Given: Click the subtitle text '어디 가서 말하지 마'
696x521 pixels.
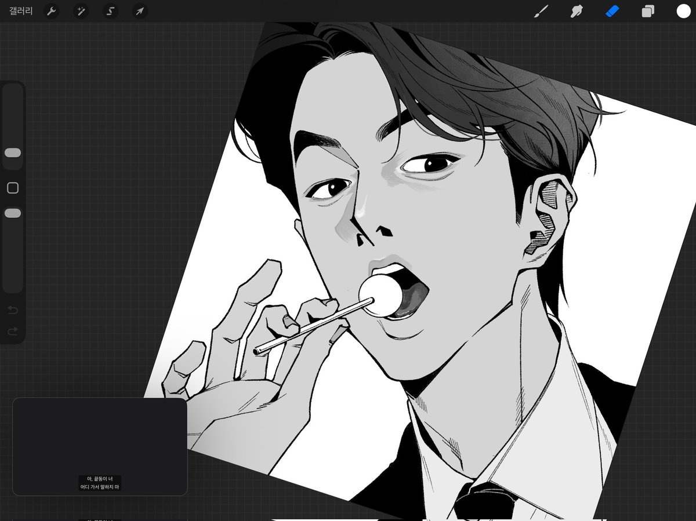Looking at the screenshot, I should click(x=100, y=487).
